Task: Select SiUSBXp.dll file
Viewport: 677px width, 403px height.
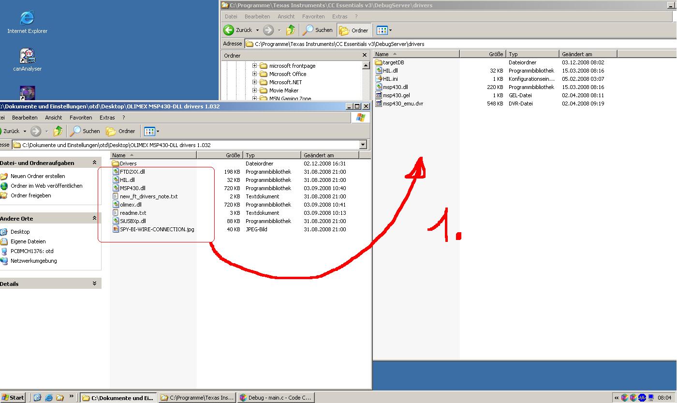Action: (129, 221)
